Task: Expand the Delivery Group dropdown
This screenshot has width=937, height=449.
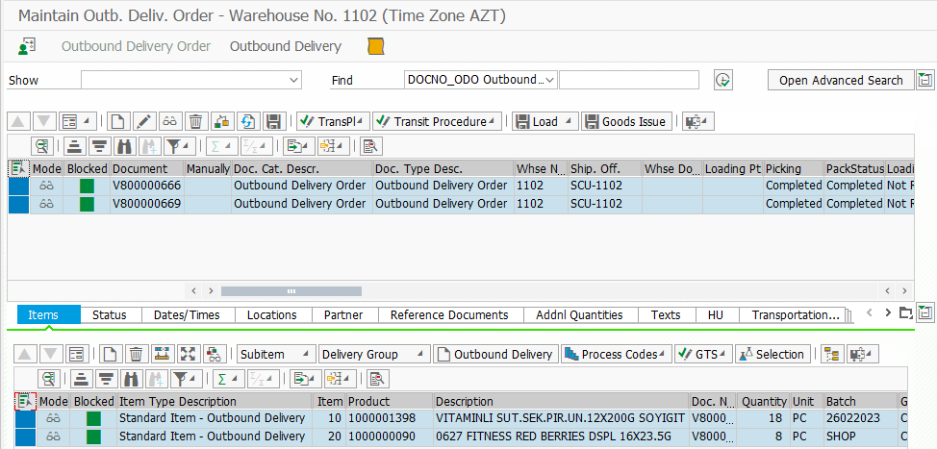Action: coord(373,354)
